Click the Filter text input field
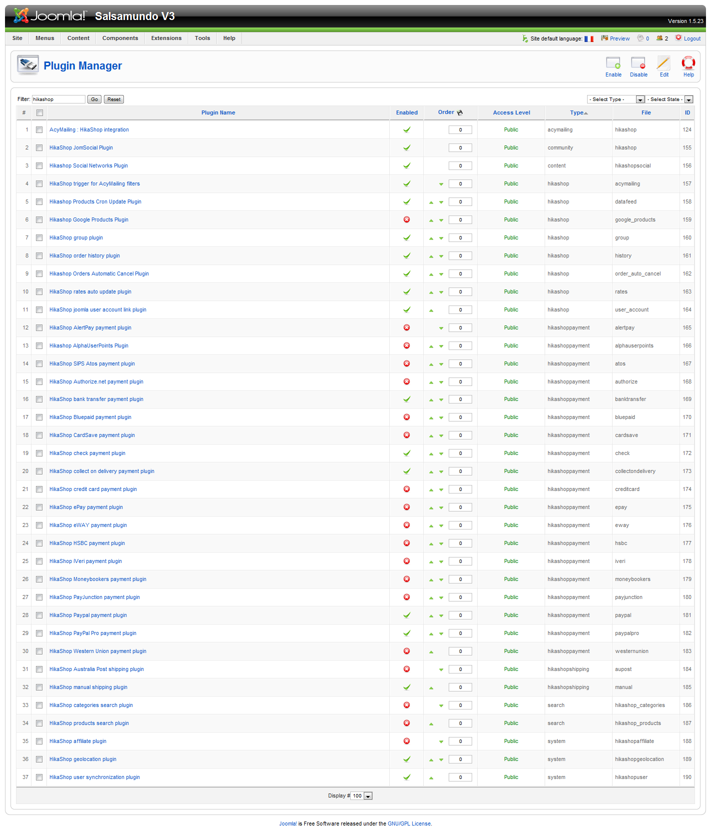The height and width of the screenshot is (826, 708). click(x=58, y=99)
